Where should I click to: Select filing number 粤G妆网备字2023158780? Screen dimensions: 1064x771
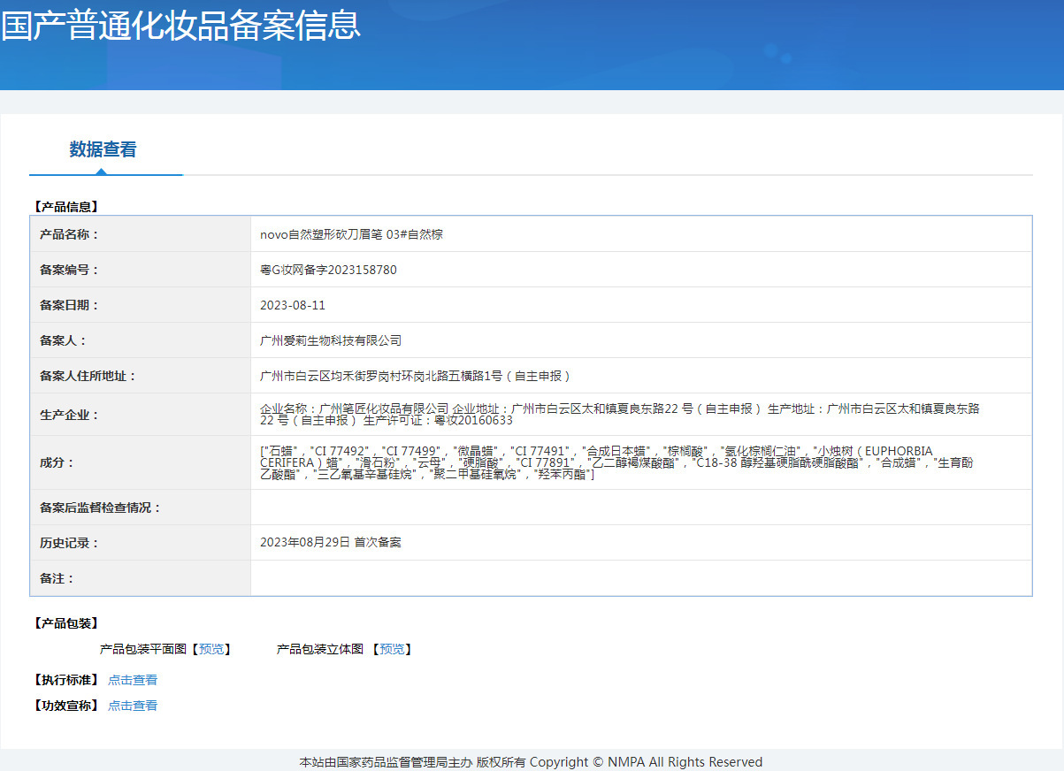point(328,270)
